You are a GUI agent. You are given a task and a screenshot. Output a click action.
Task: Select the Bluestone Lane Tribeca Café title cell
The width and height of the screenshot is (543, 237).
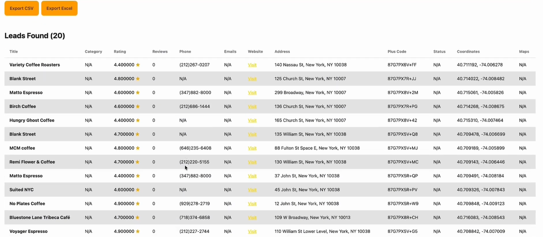[40, 218]
